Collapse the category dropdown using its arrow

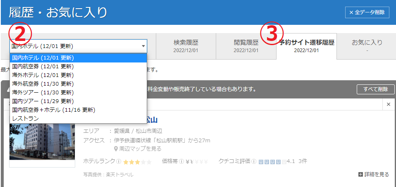(143, 46)
